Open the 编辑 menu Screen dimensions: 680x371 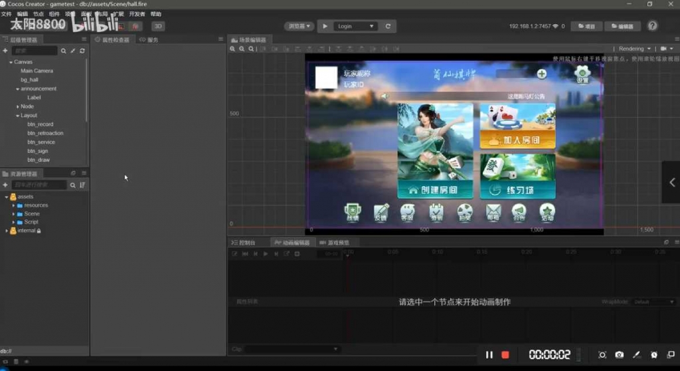[x=22, y=14]
